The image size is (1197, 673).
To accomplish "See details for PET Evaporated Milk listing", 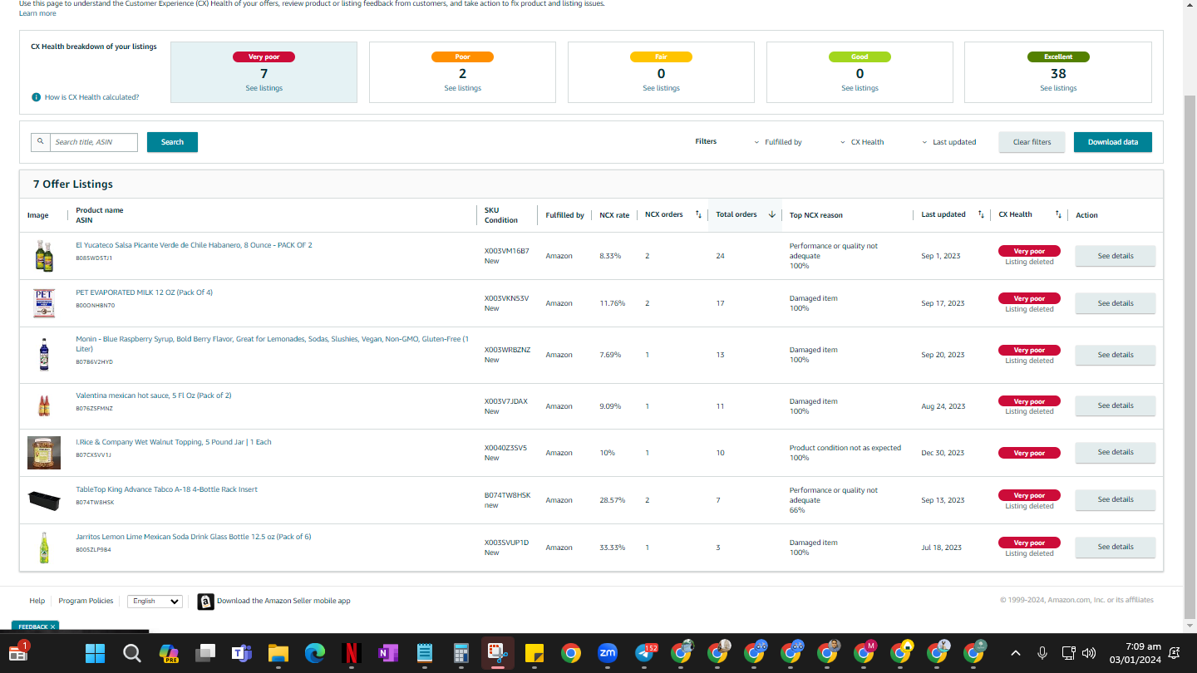I will pyautogui.click(x=1116, y=303).
